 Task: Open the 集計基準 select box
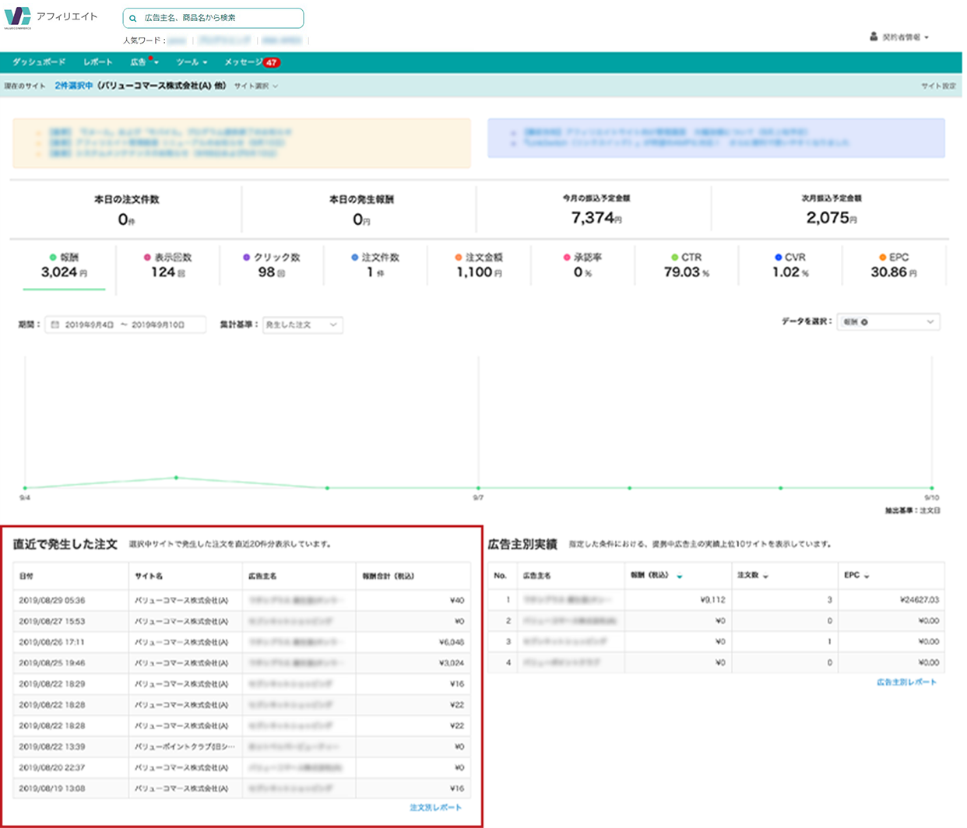[302, 325]
